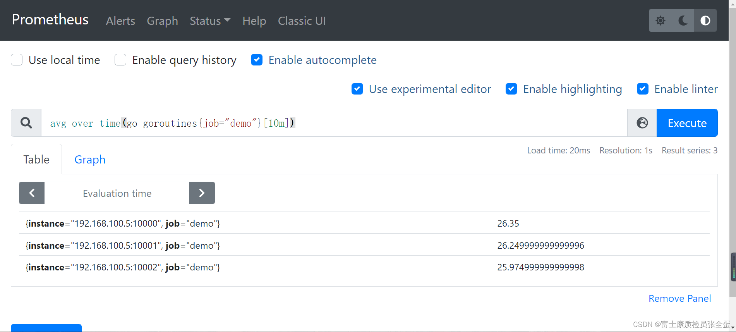This screenshot has width=736, height=332.
Task: Select the instance 192.168.100.5:10002 series label
Action: (x=123, y=267)
